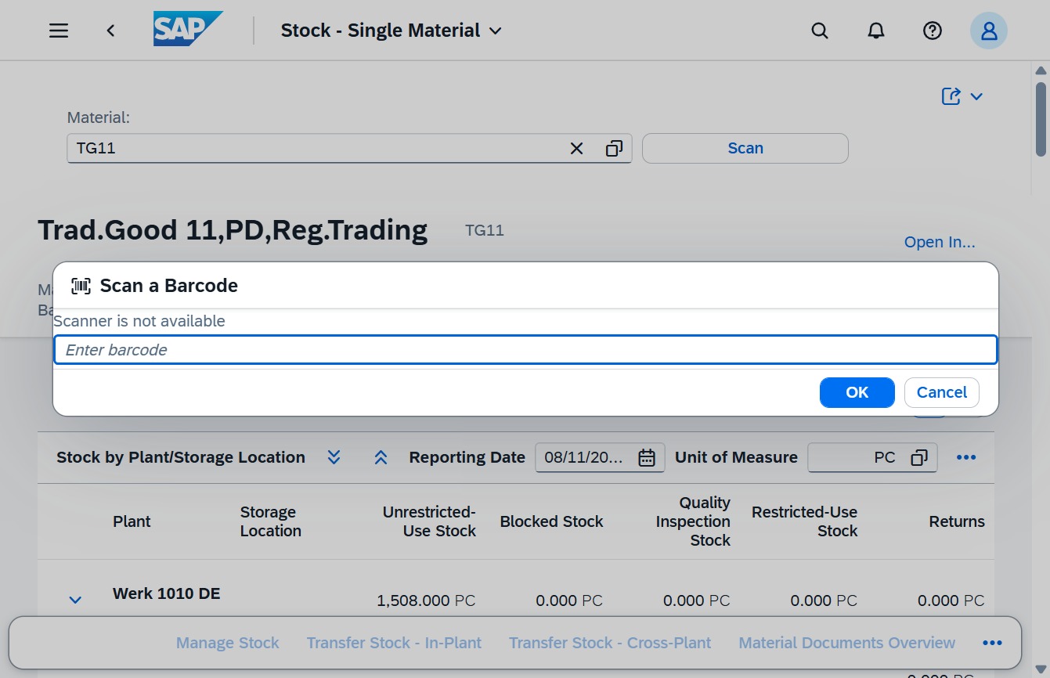This screenshot has height=678, width=1050.
Task: Click the SAP logo
Action: tap(188, 29)
